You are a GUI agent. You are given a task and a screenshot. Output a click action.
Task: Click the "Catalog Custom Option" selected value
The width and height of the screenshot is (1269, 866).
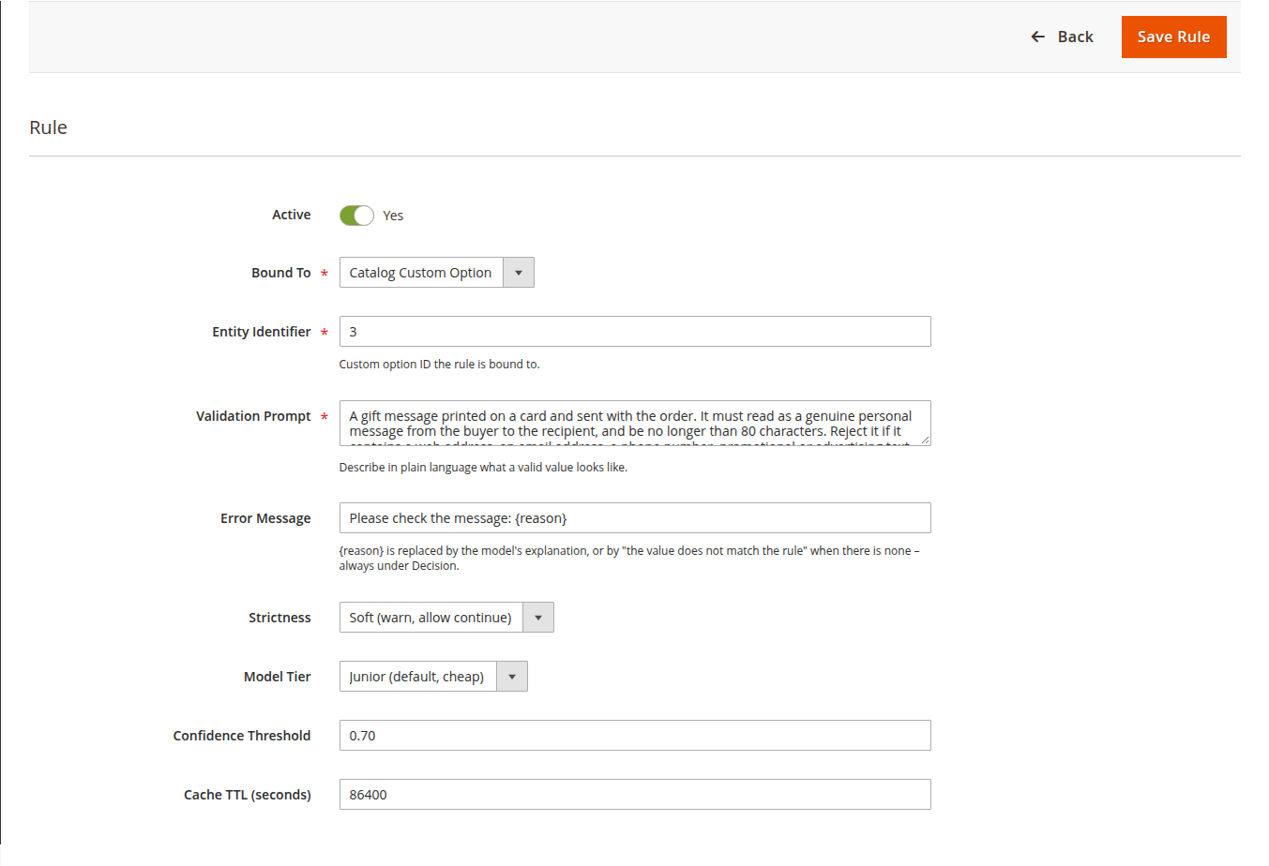pyautogui.click(x=420, y=273)
